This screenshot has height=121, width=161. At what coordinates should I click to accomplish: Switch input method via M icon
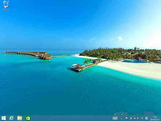click(147, 118)
